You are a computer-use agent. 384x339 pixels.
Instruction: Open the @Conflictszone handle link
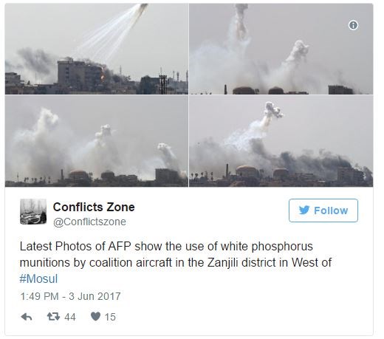tap(89, 222)
